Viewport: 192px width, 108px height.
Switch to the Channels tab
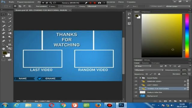point(145,63)
